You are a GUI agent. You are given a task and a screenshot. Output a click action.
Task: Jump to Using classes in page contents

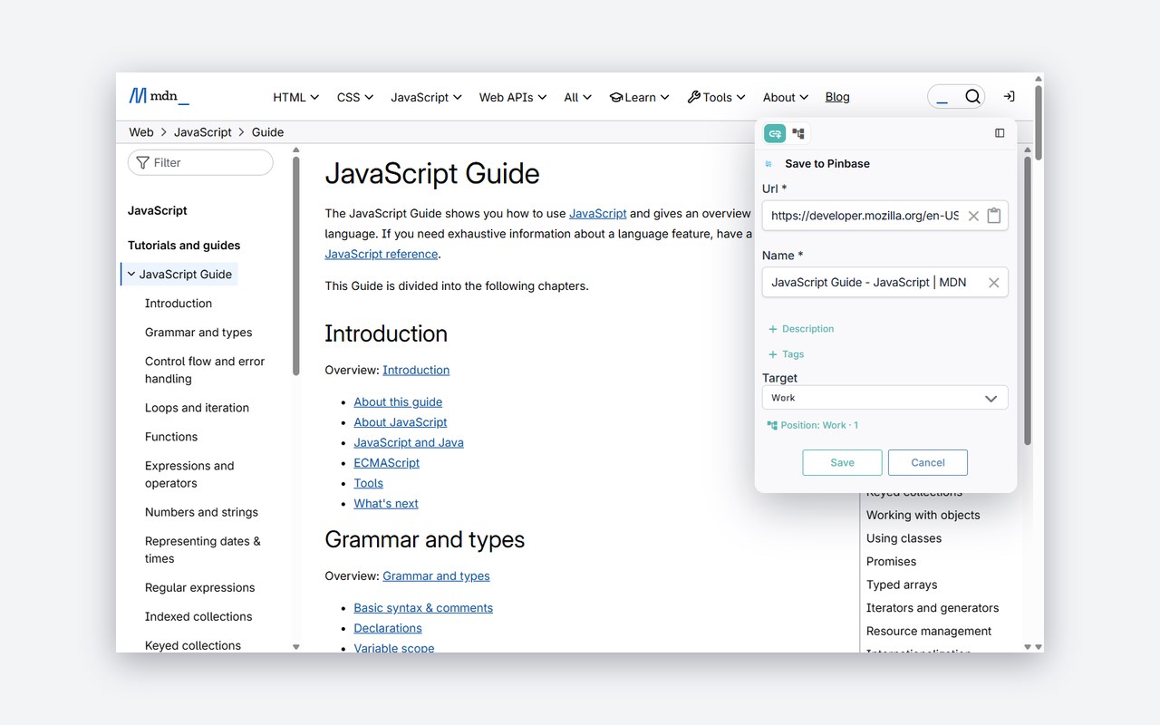(904, 538)
